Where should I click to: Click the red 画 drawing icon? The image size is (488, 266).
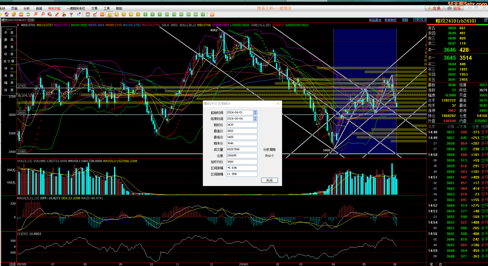[212, 14]
